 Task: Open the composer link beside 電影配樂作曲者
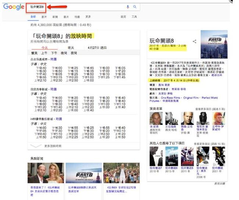tap(179, 89)
